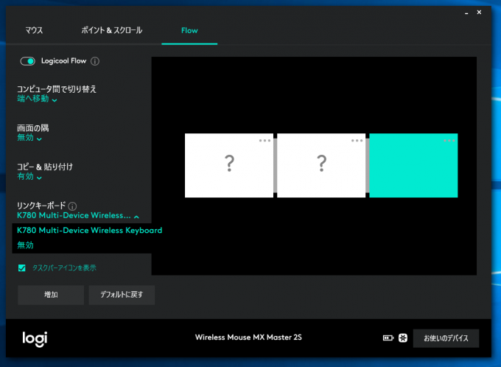The image size is (501, 367).
Task: Select the teal active computer tile
Action: pos(413,165)
